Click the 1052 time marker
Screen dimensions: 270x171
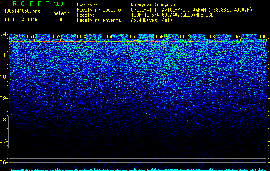(x=56, y=37)
